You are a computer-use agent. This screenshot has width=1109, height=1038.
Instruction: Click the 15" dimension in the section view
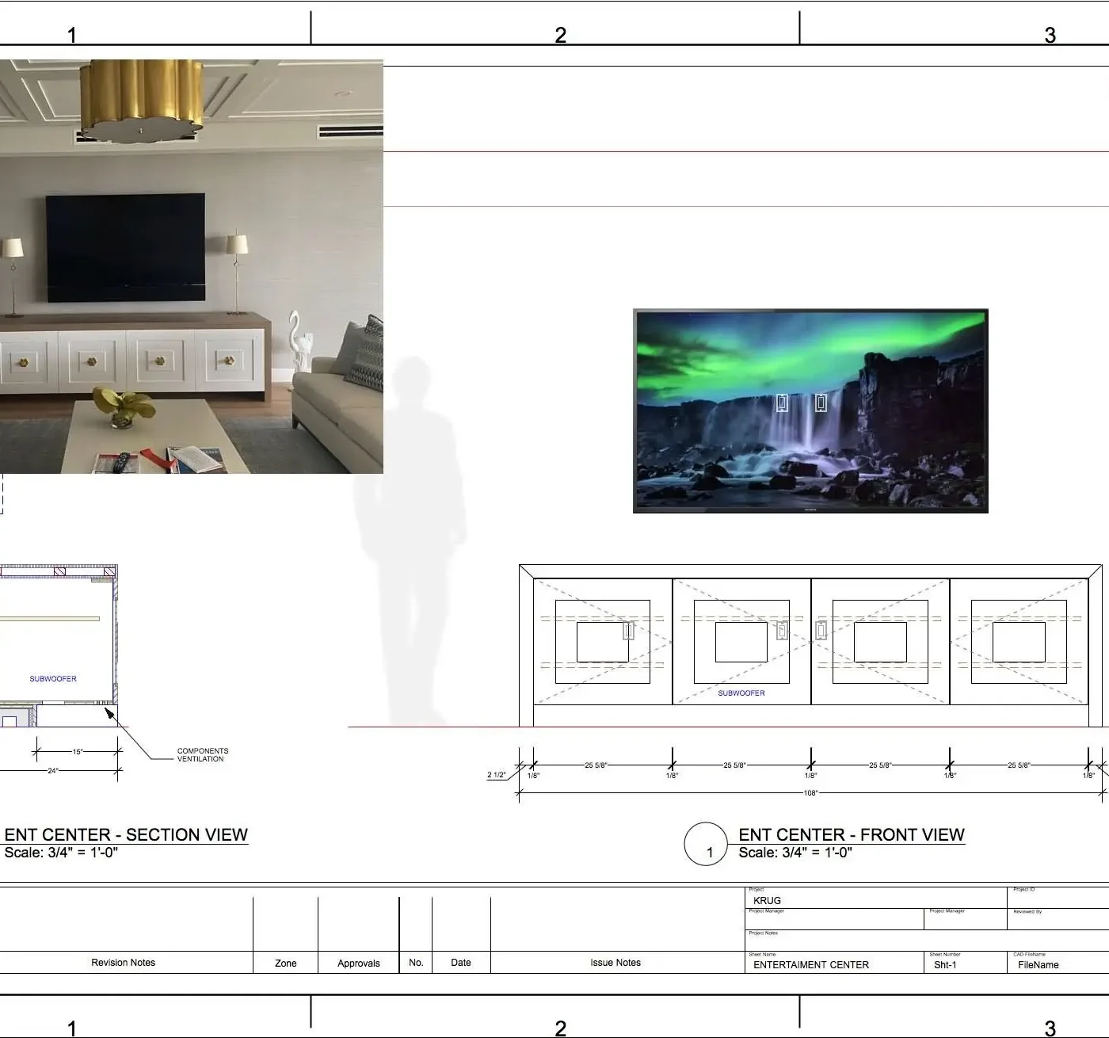(x=78, y=751)
